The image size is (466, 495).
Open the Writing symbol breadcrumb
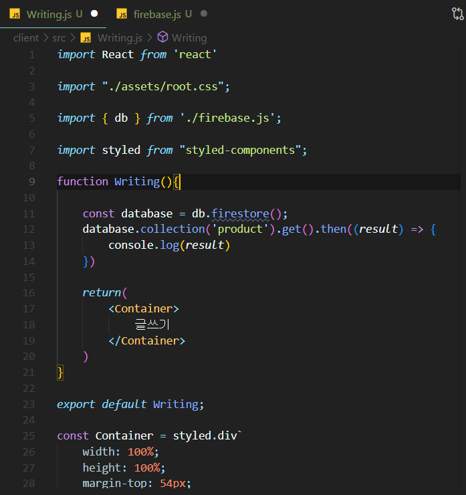(189, 38)
